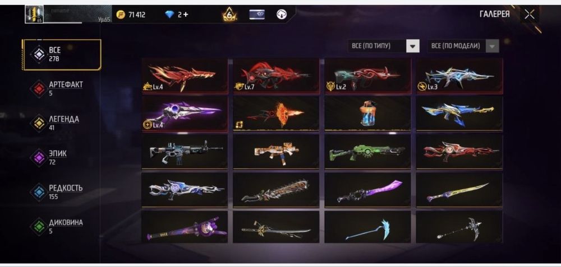Choose the blue scythe melee skin
Screen dimensions: 561x267
pos(368,227)
